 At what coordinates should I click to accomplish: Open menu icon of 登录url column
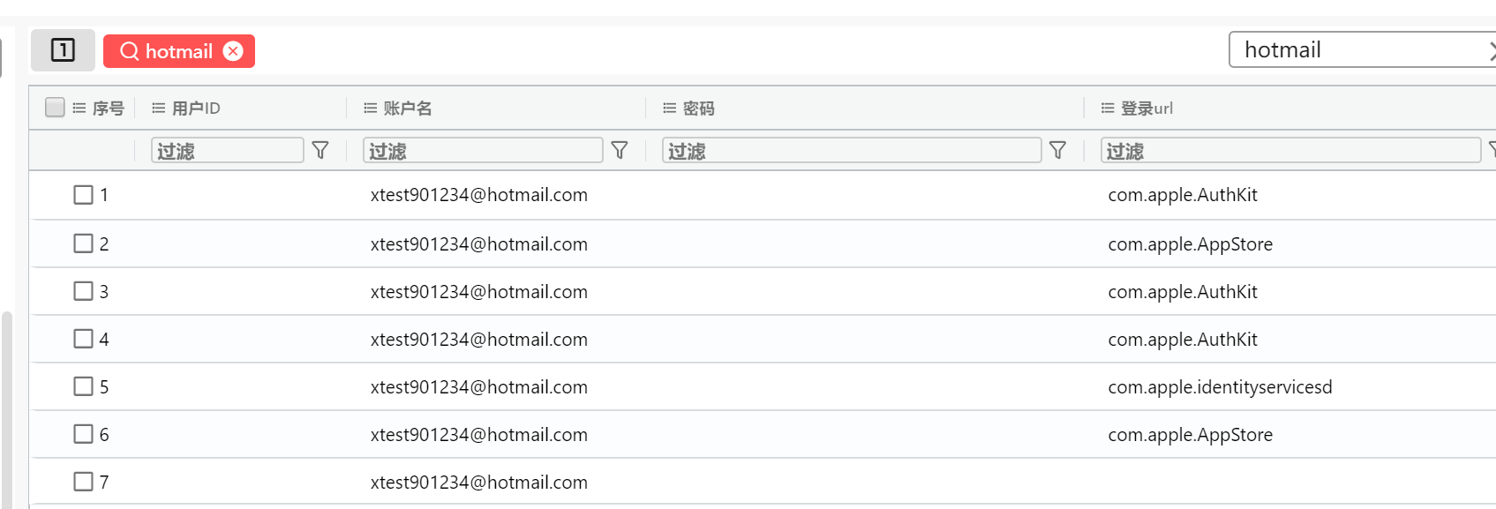tap(1108, 108)
